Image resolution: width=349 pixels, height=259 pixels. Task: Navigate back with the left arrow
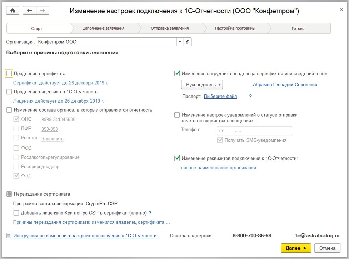click(30, 10)
